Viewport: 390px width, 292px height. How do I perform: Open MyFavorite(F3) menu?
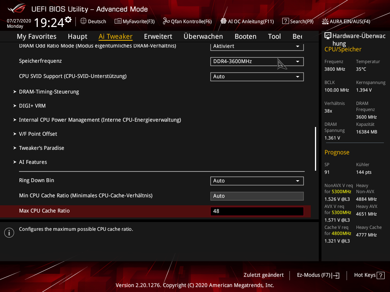pyautogui.click(x=134, y=21)
